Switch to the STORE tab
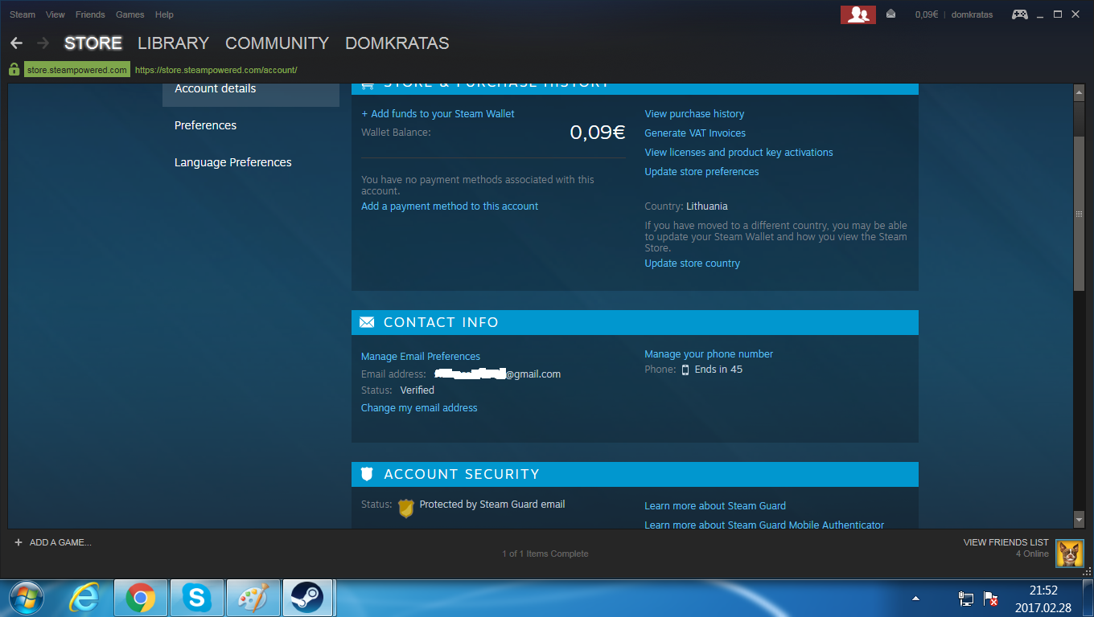This screenshot has height=617, width=1094. 93,43
